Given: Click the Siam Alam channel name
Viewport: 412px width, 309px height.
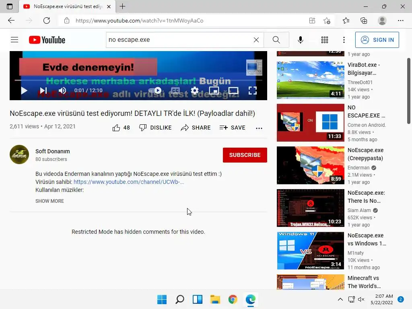Looking at the screenshot, I should click(x=359, y=210).
